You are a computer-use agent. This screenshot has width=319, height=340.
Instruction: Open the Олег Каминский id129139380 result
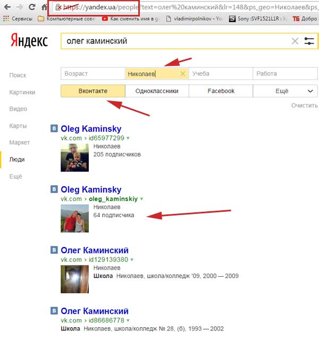point(95,250)
